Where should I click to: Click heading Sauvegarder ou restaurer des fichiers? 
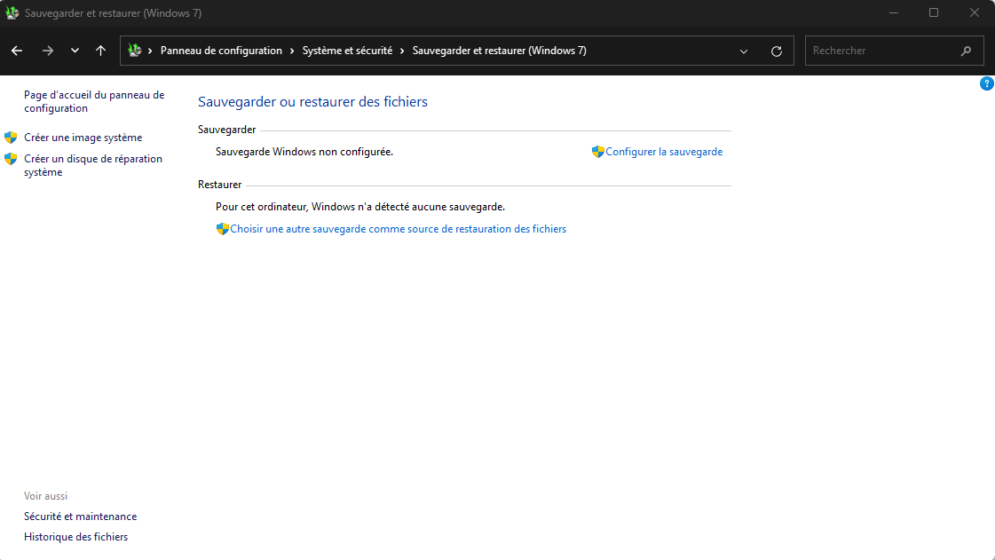point(312,101)
